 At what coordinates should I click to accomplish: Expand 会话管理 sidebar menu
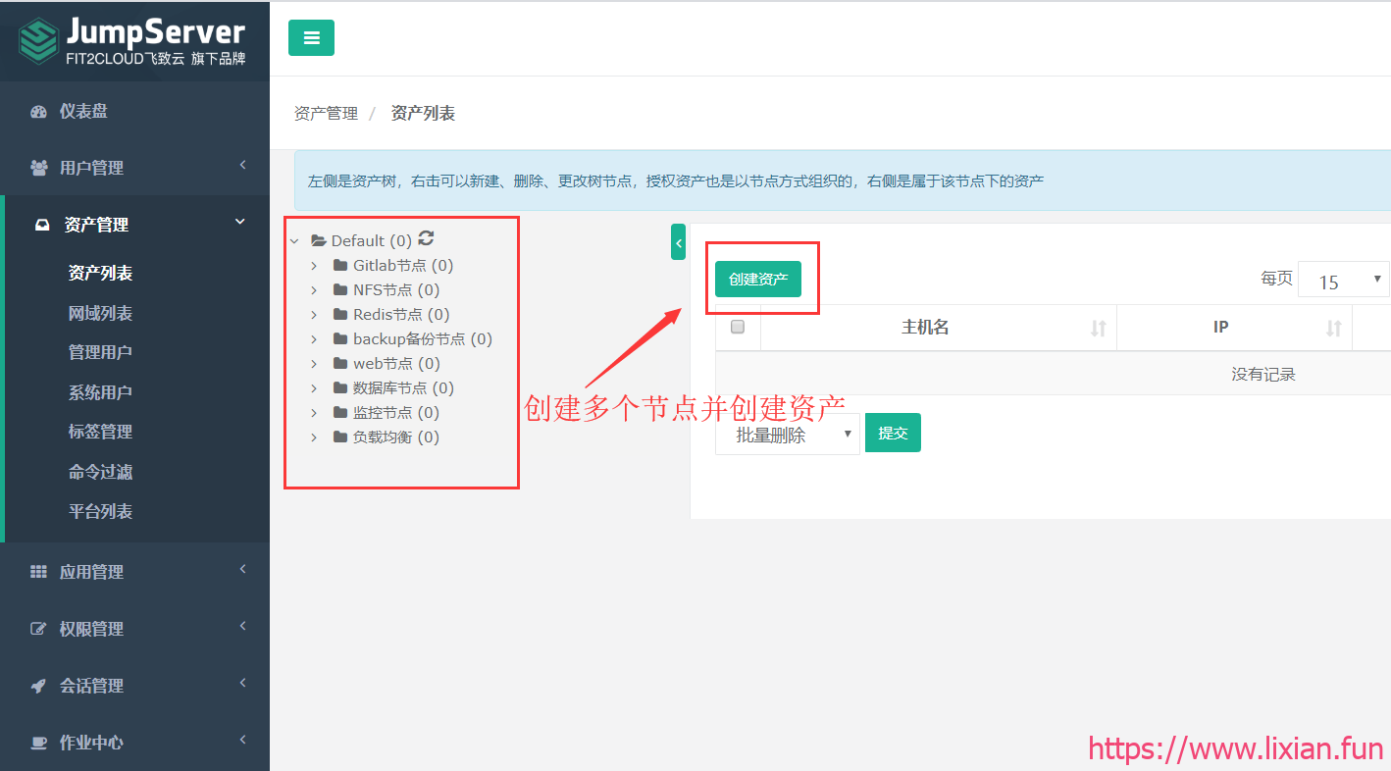(x=134, y=685)
